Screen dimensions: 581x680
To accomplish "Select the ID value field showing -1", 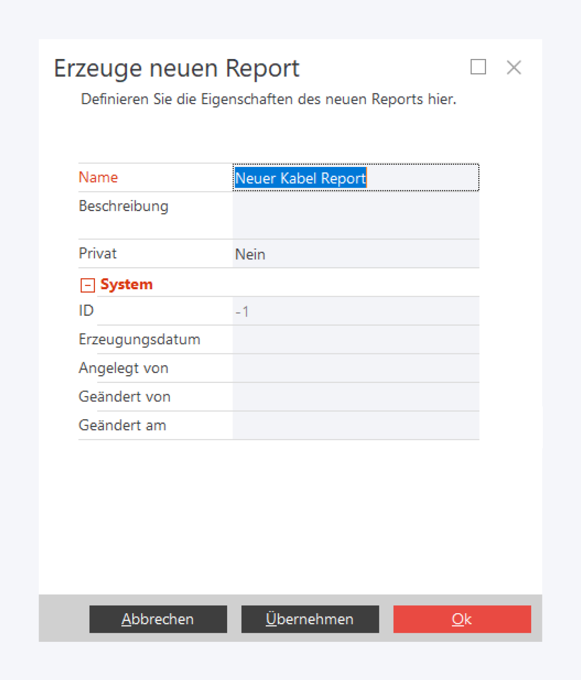I will pyautogui.click(x=356, y=311).
